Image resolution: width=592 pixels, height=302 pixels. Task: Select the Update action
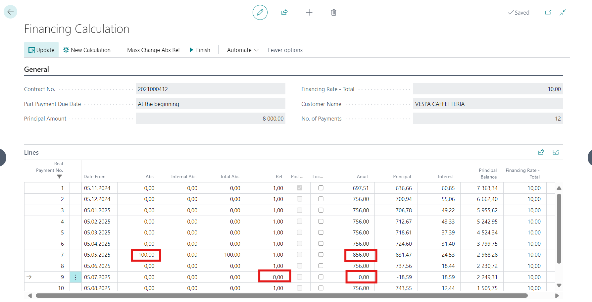click(41, 50)
